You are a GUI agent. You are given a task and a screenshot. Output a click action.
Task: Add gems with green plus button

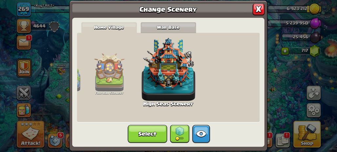(285, 51)
